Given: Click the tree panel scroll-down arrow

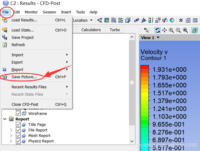Looking at the screenshot, I should pos(132,141).
